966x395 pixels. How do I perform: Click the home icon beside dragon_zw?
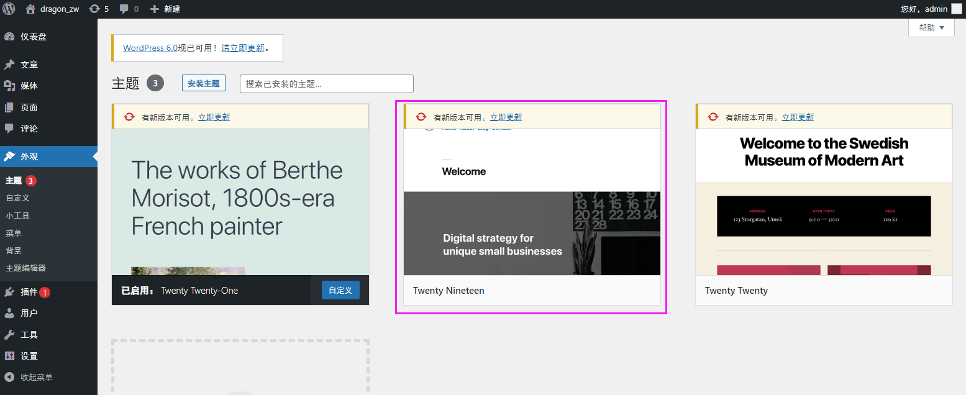point(30,9)
